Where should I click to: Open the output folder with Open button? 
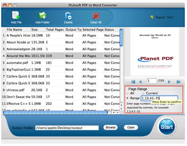coord(131,127)
